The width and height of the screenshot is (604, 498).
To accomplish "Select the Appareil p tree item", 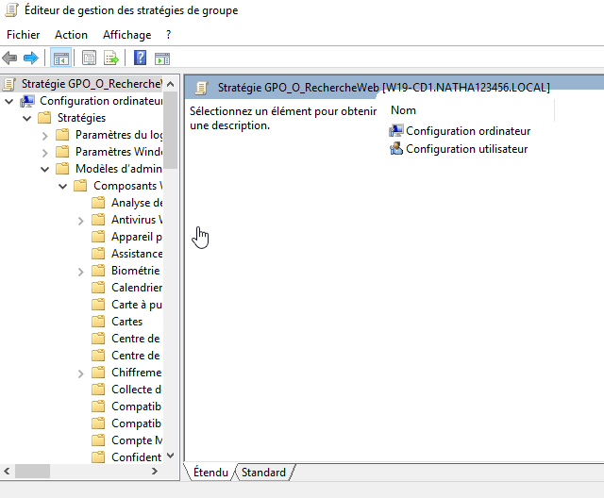I will [137, 237].
